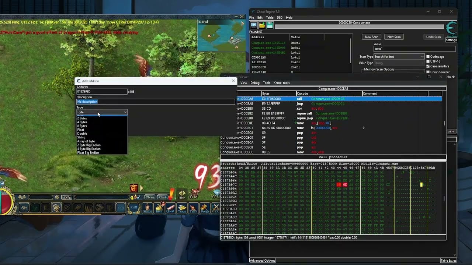Click the Address field in Add address

click(102, 92)
